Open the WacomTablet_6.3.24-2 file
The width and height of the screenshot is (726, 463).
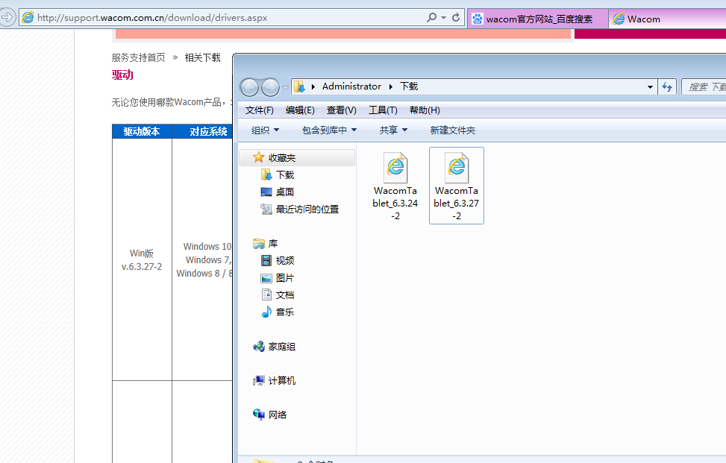[x=395, y=186]
